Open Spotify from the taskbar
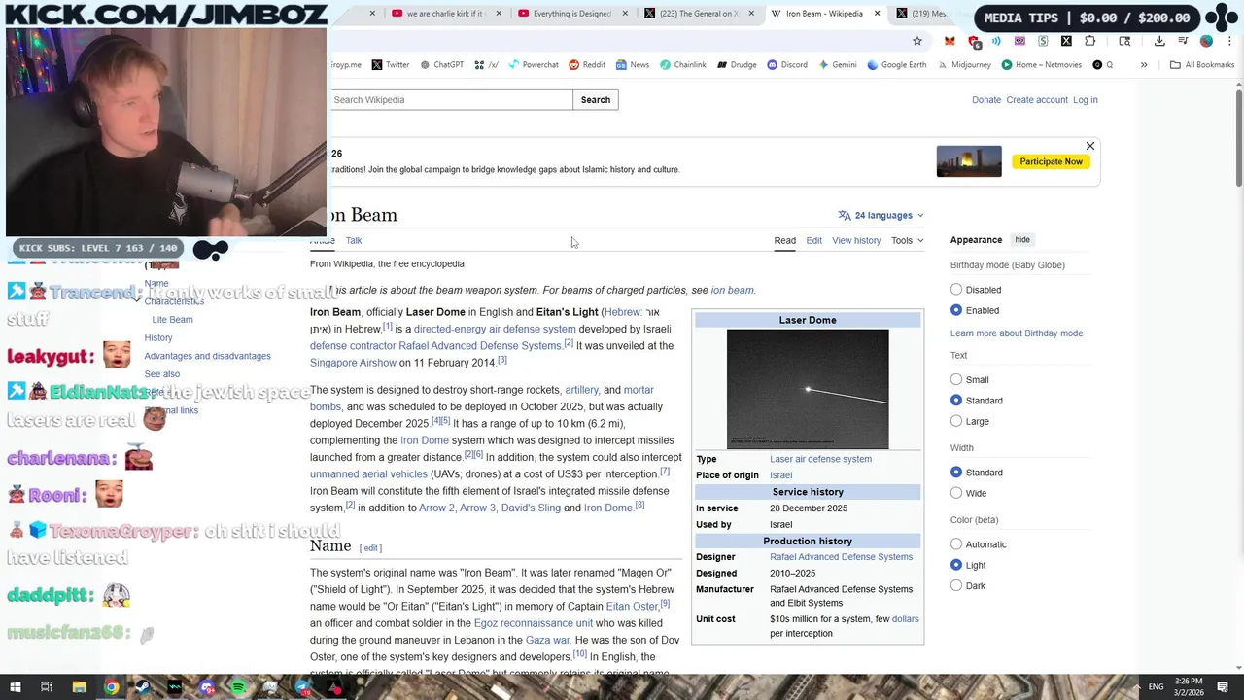 (x=239, y=687)
